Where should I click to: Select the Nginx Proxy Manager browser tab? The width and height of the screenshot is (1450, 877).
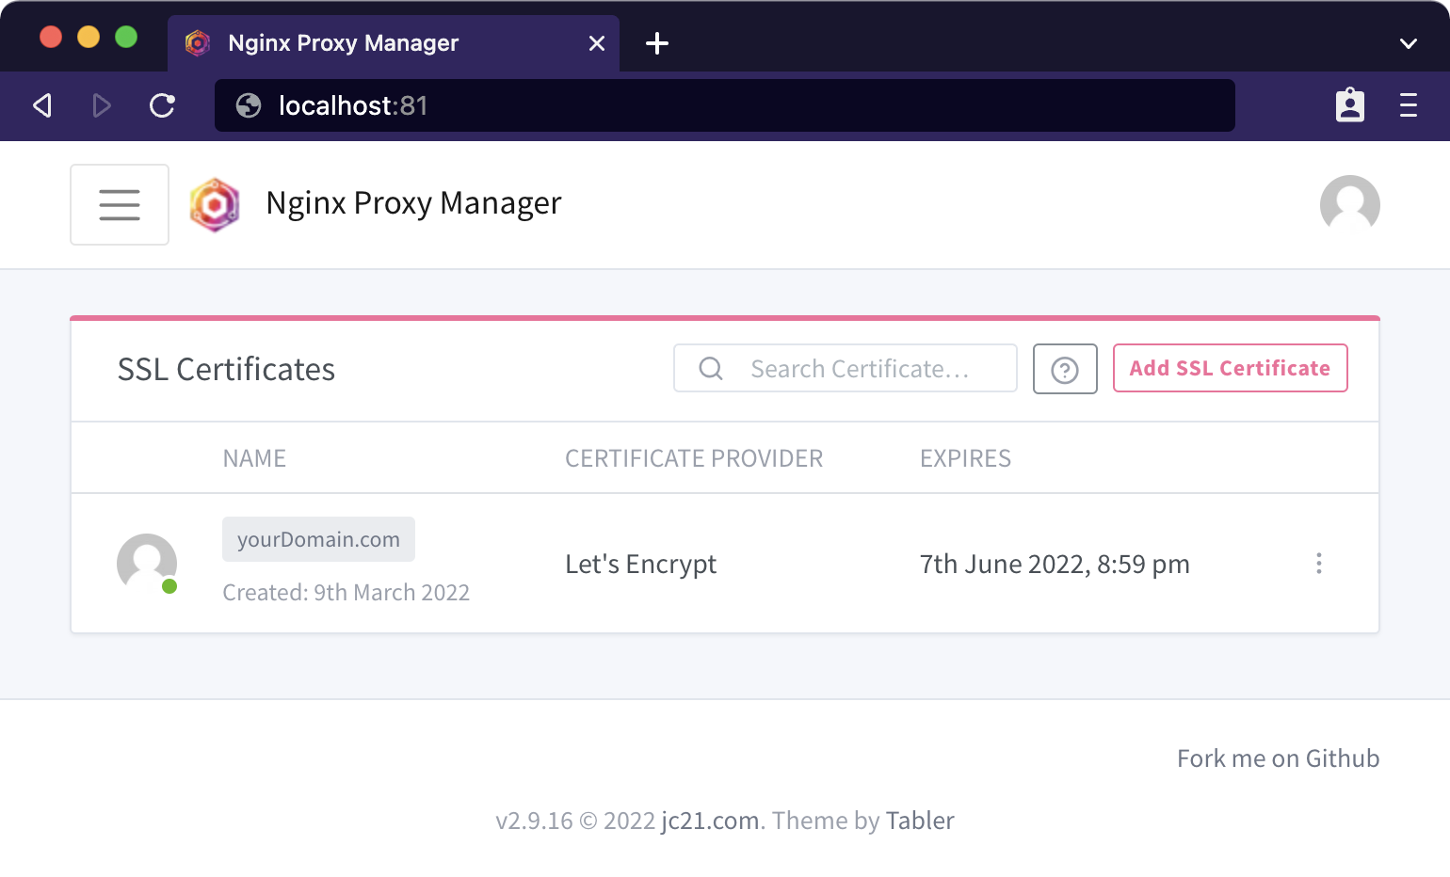394,43
